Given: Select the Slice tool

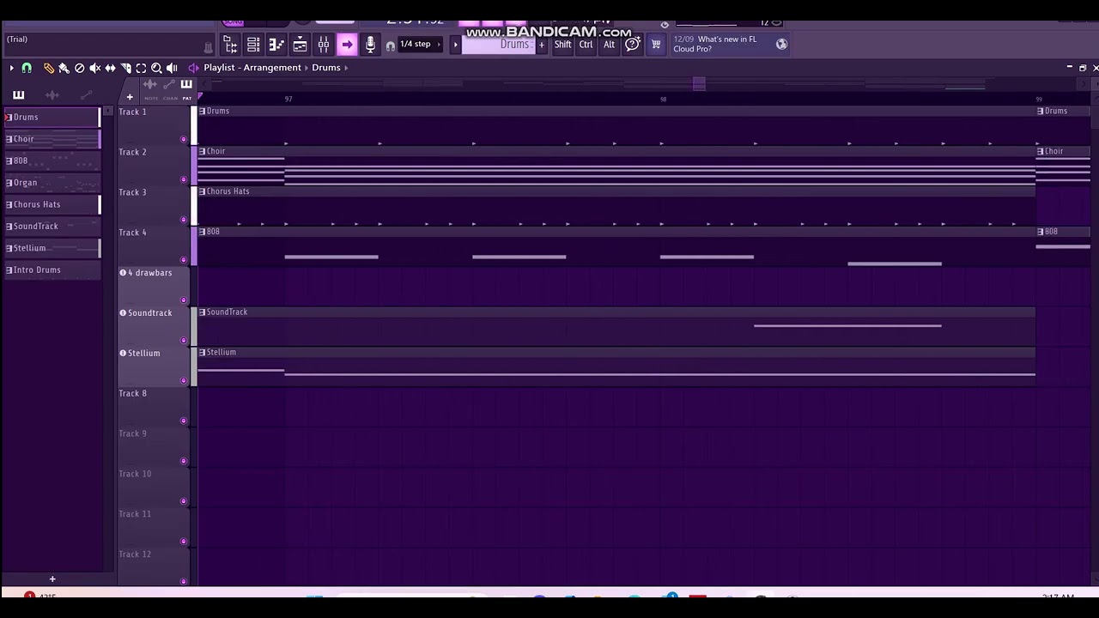Looking at the screenshot, I should [125, 68].
